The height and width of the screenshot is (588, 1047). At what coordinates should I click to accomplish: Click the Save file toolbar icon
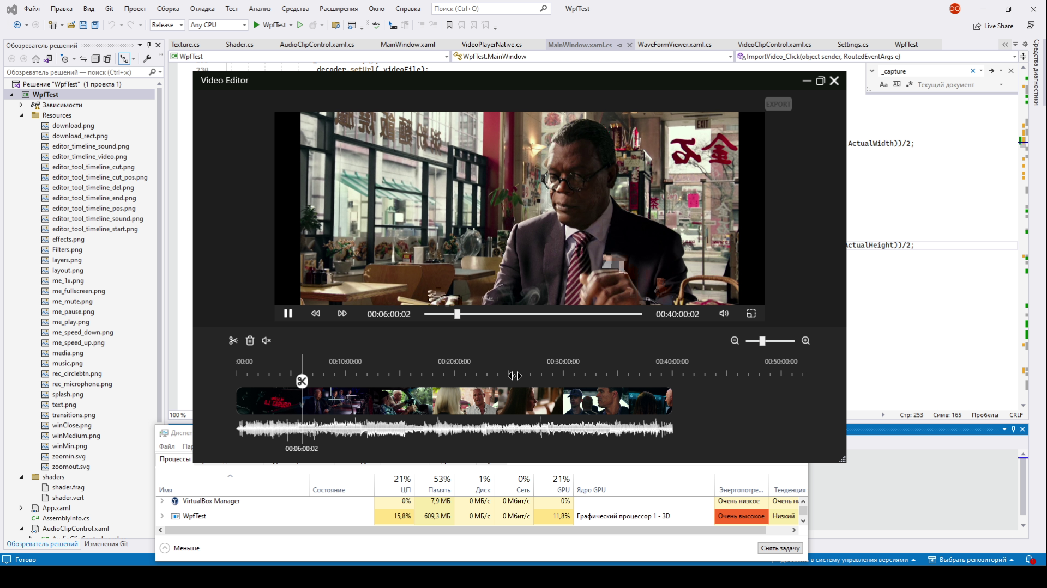[83, 25]
